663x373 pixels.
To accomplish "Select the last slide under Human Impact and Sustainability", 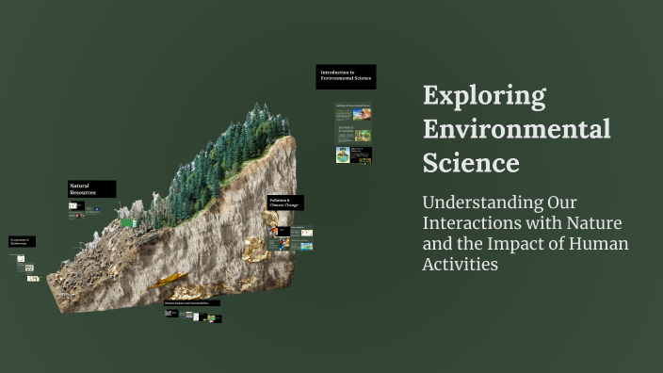I will (215, 318).
